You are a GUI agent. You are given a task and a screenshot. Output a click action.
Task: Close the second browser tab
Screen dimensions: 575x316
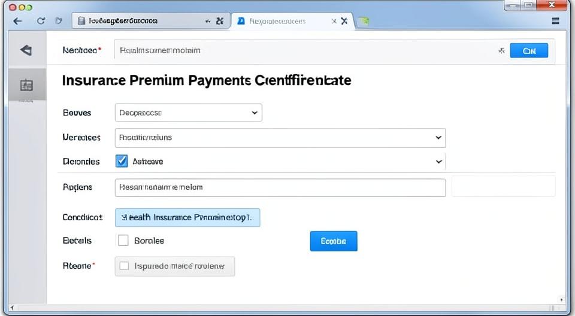click(x=344, y=21)
